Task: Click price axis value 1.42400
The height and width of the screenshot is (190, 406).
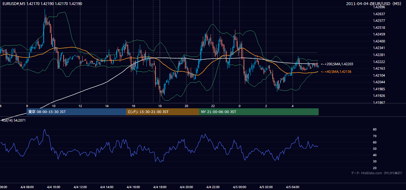Action: [379, 41]
